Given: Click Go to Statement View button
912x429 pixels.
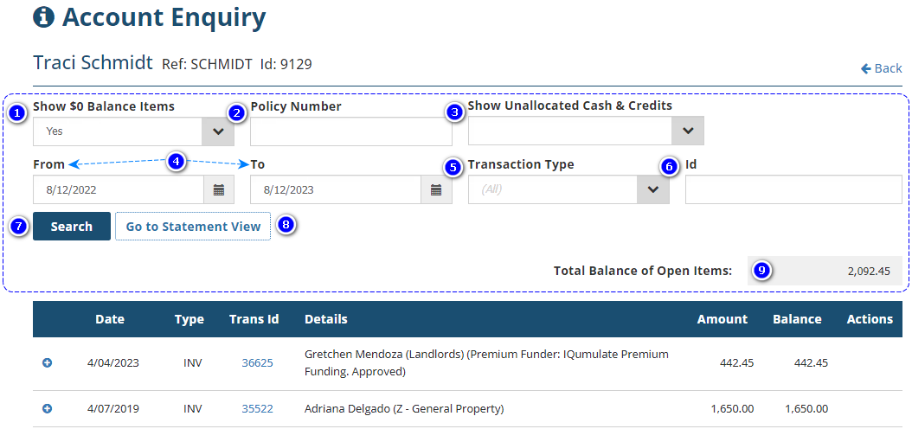Looking at the screenshot, I should (193, 227).
